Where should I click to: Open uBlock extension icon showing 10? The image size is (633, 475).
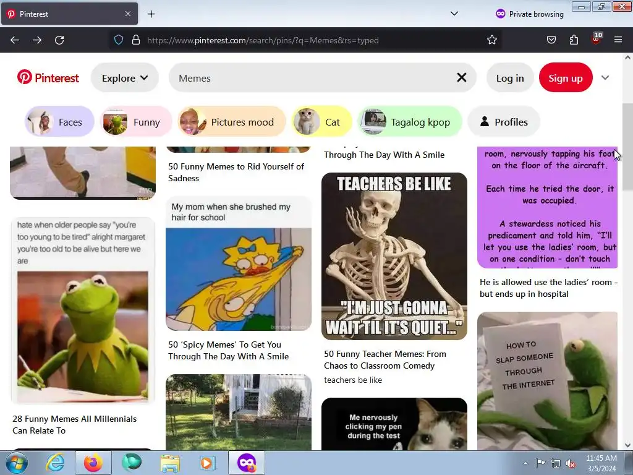(597, 39)
